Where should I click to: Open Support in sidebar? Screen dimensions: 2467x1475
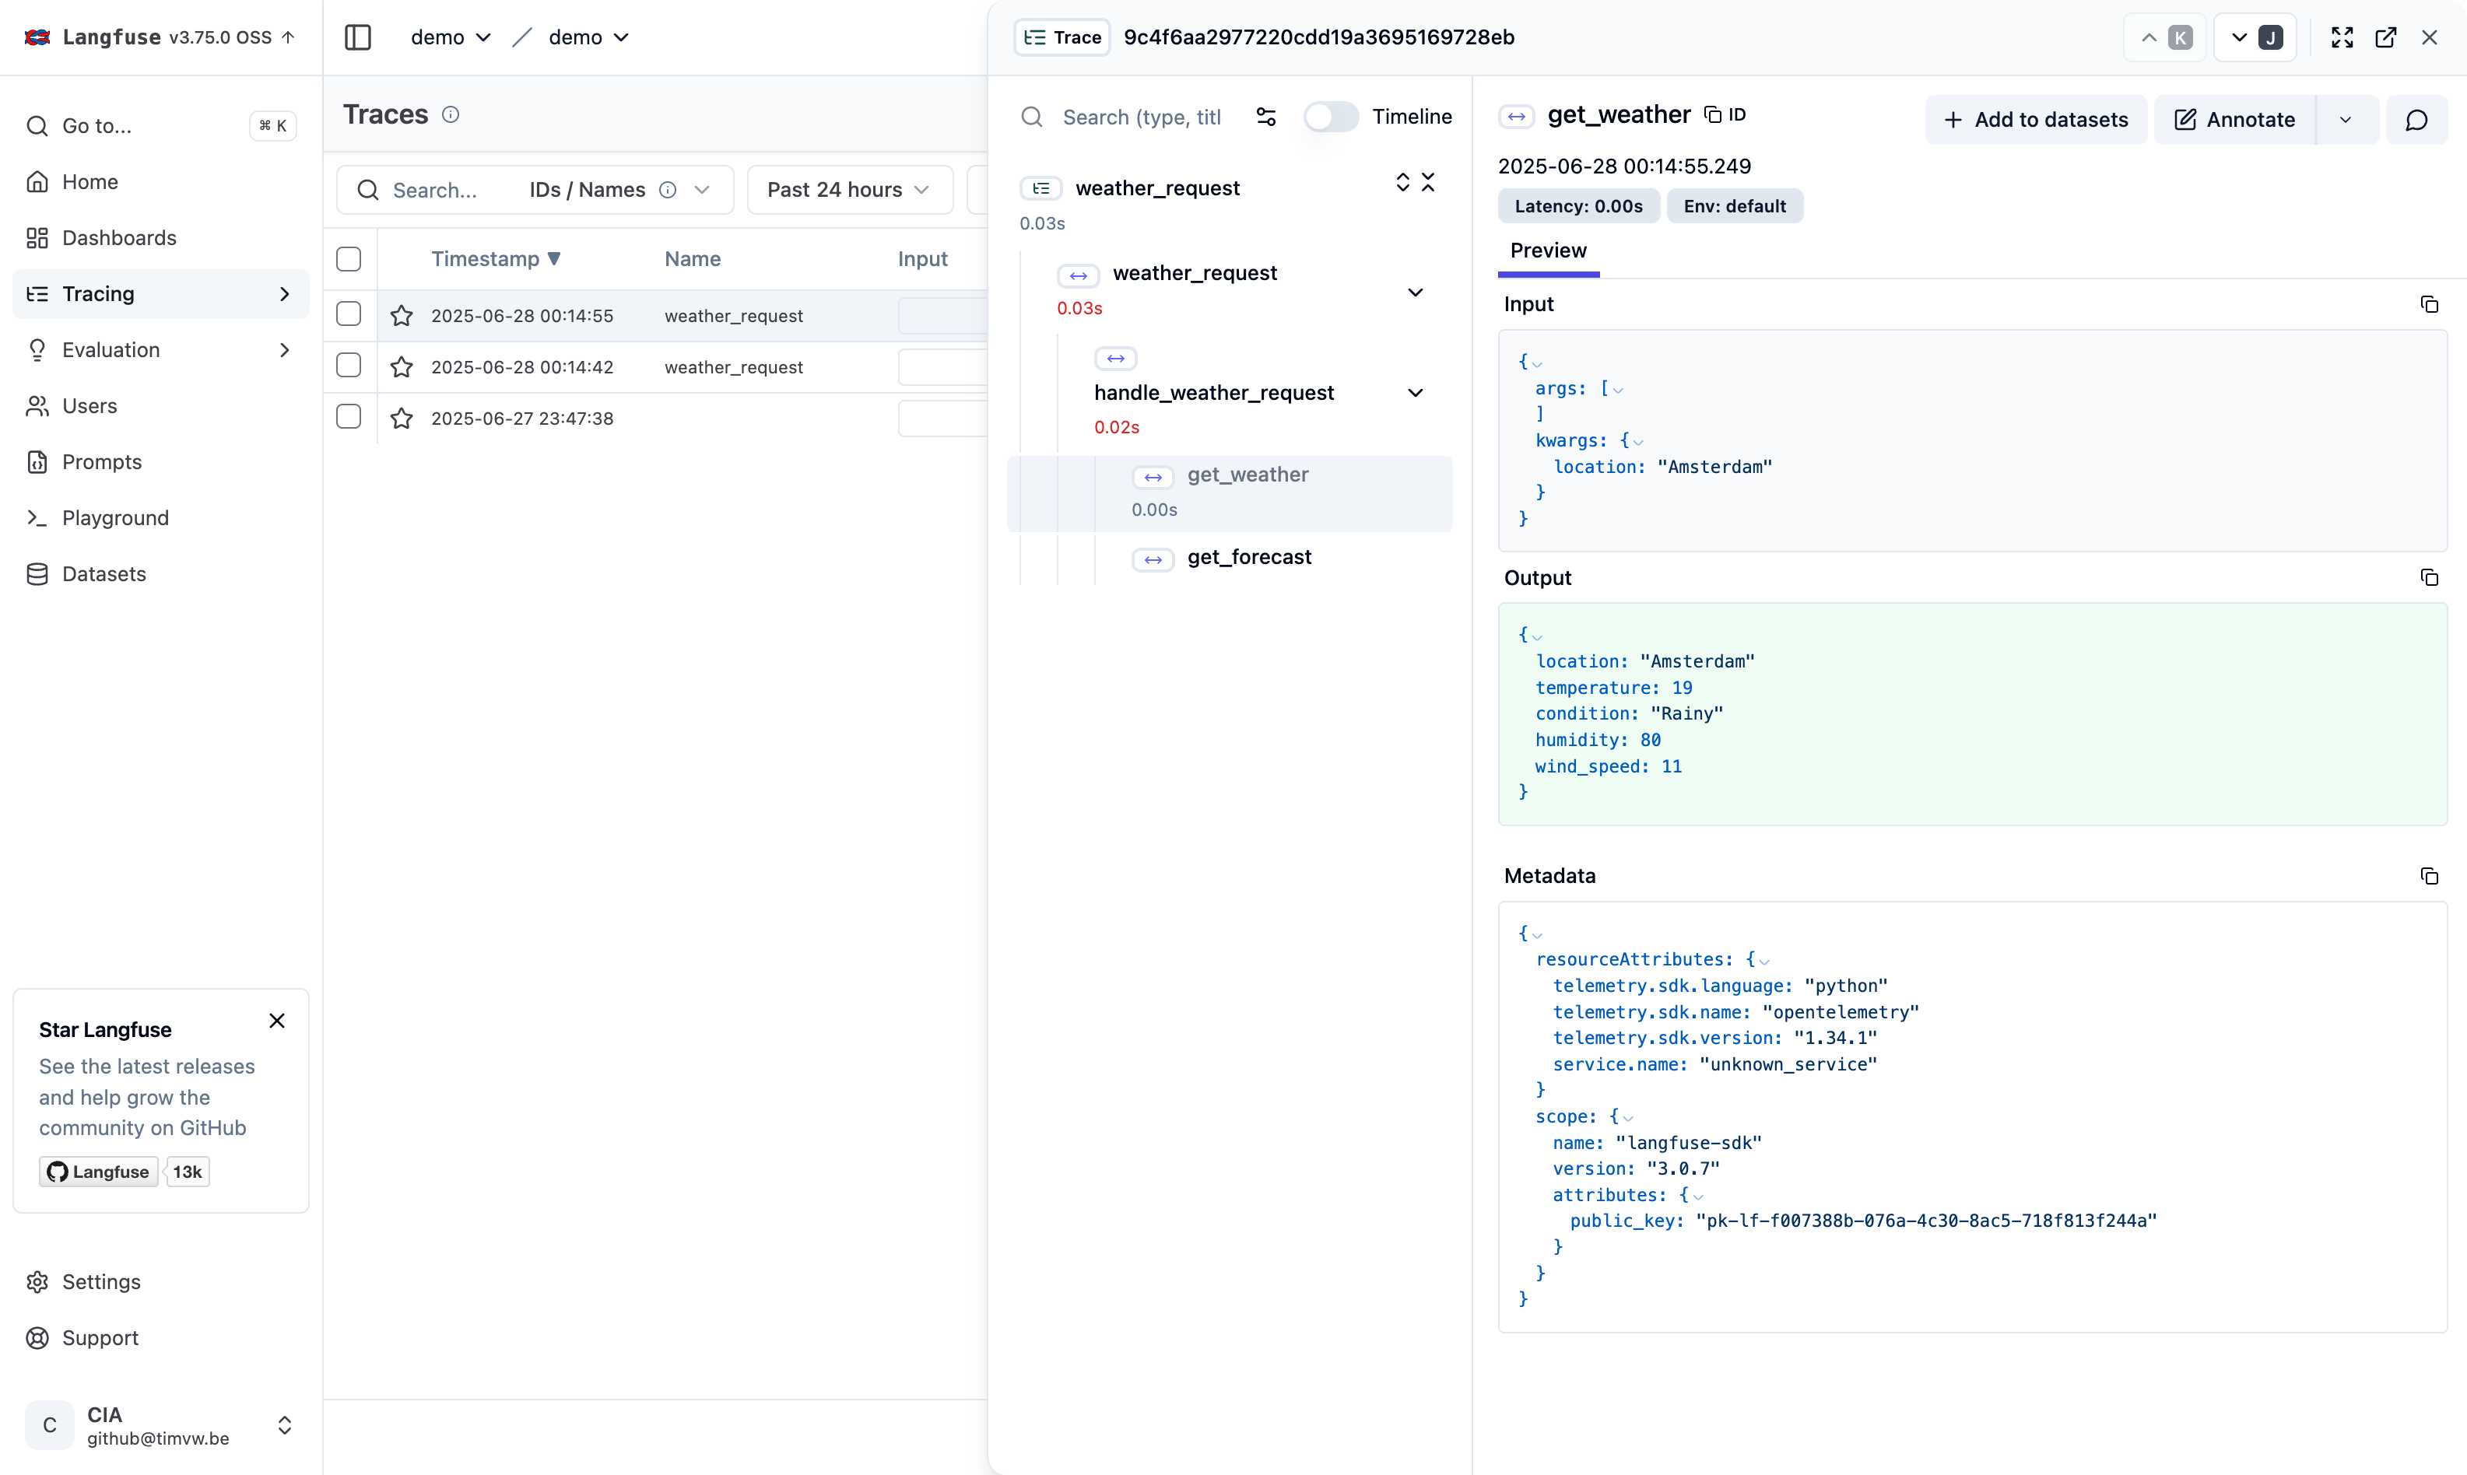point(161,1338)
